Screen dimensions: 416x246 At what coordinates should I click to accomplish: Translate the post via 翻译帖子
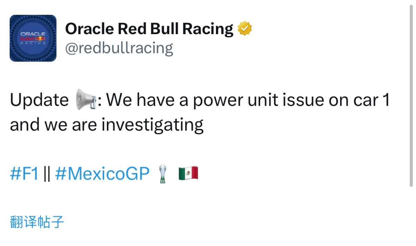click(x=37, y=222)
